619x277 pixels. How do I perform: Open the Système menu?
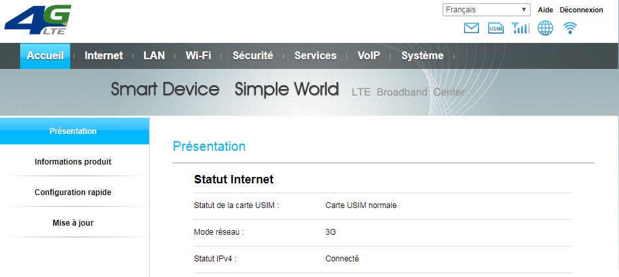pos(422,56)
